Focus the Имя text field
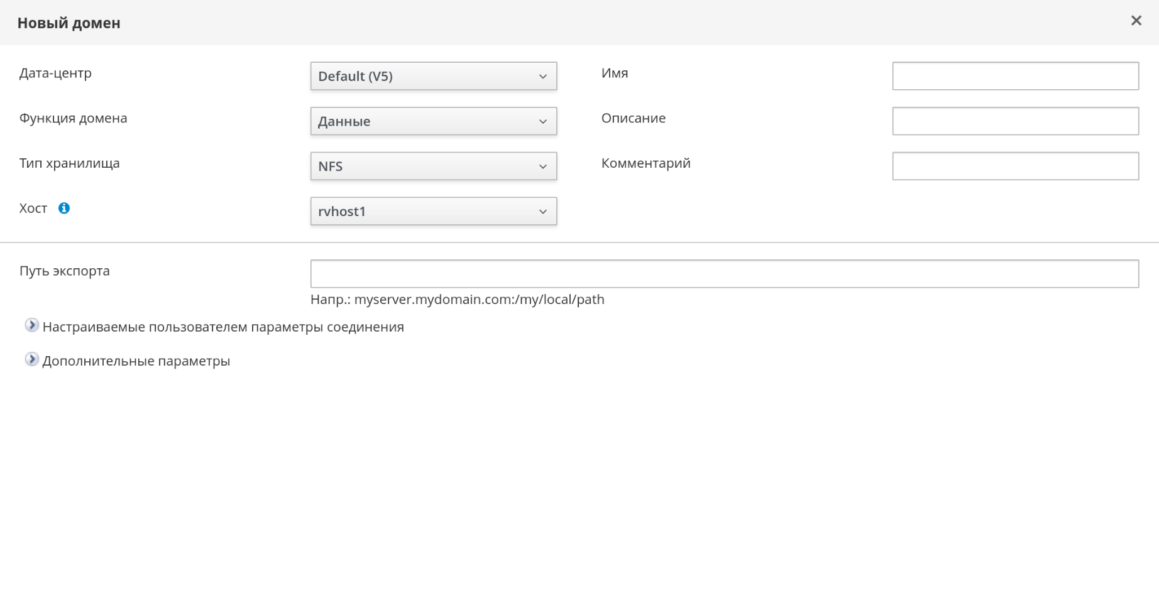 click(x=1015, y=76)
